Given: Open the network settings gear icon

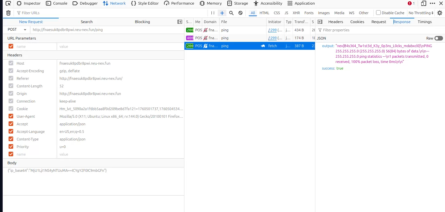Looking at the screenshot, I should pyautogui.click(x=439, y=13).
